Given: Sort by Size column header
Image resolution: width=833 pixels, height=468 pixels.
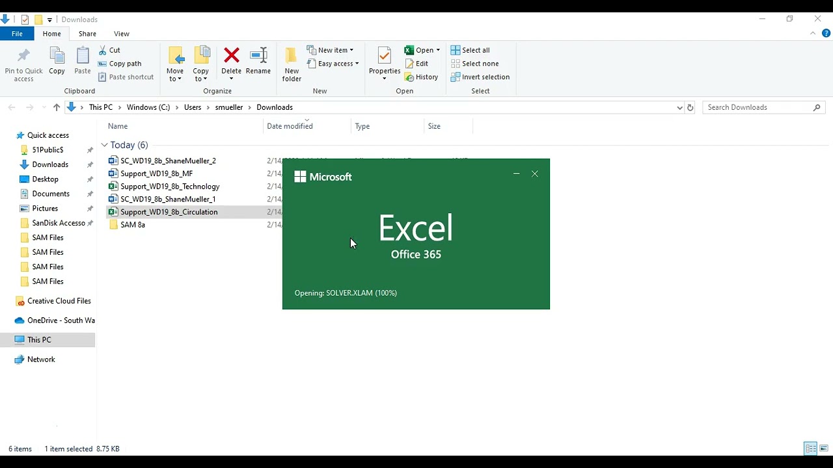Looking at the screenshot, I should pos(434,126).
